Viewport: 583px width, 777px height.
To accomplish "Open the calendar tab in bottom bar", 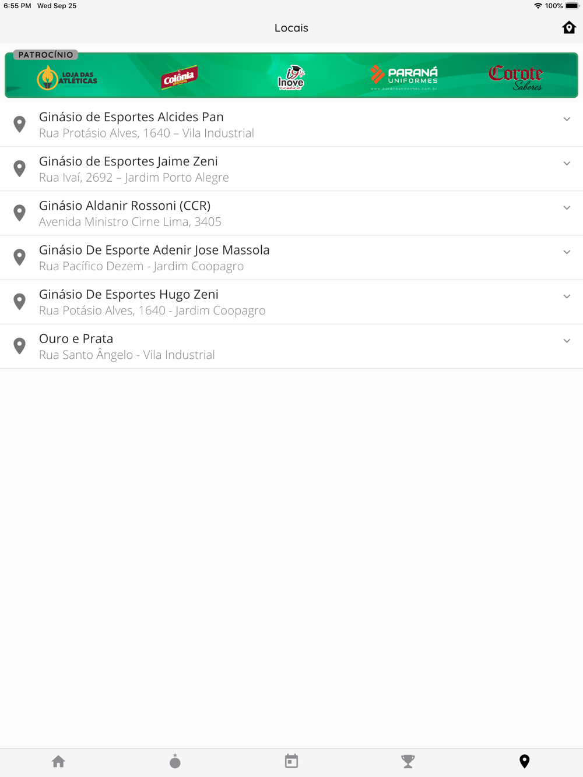I will (x=291, y=761).
